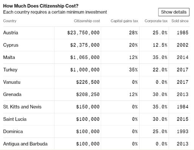Sort by the Country column header
194x150 pixels.
click(10, 21)
